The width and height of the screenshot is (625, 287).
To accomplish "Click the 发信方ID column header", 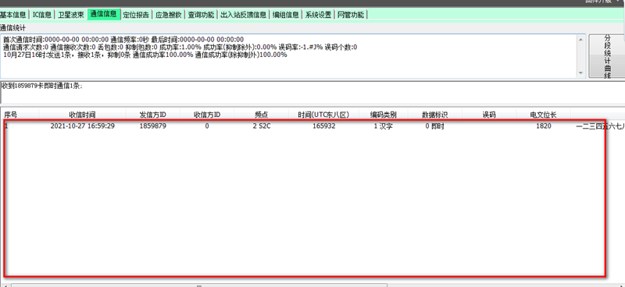I will [x=152, y=115].
